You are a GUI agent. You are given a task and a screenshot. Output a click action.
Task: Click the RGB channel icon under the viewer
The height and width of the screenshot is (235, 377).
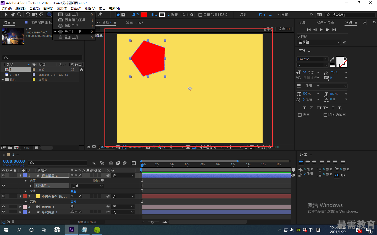pyautogui.click(x=159, y=147)
